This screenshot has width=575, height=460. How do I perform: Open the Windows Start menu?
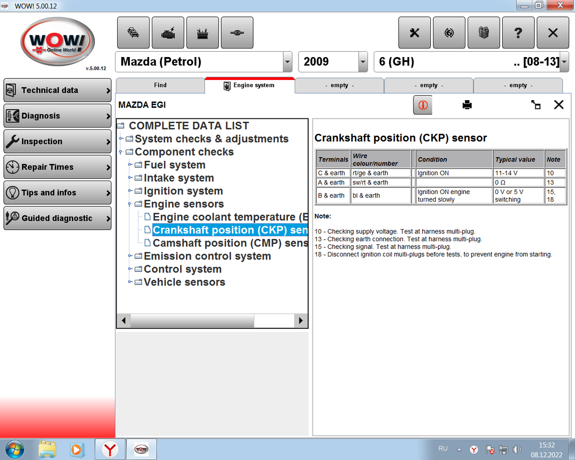[14, 449]
